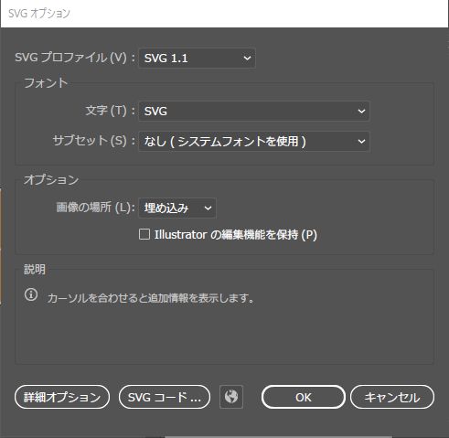Click the globe preview-in-browser icon

tap(231, 397)
